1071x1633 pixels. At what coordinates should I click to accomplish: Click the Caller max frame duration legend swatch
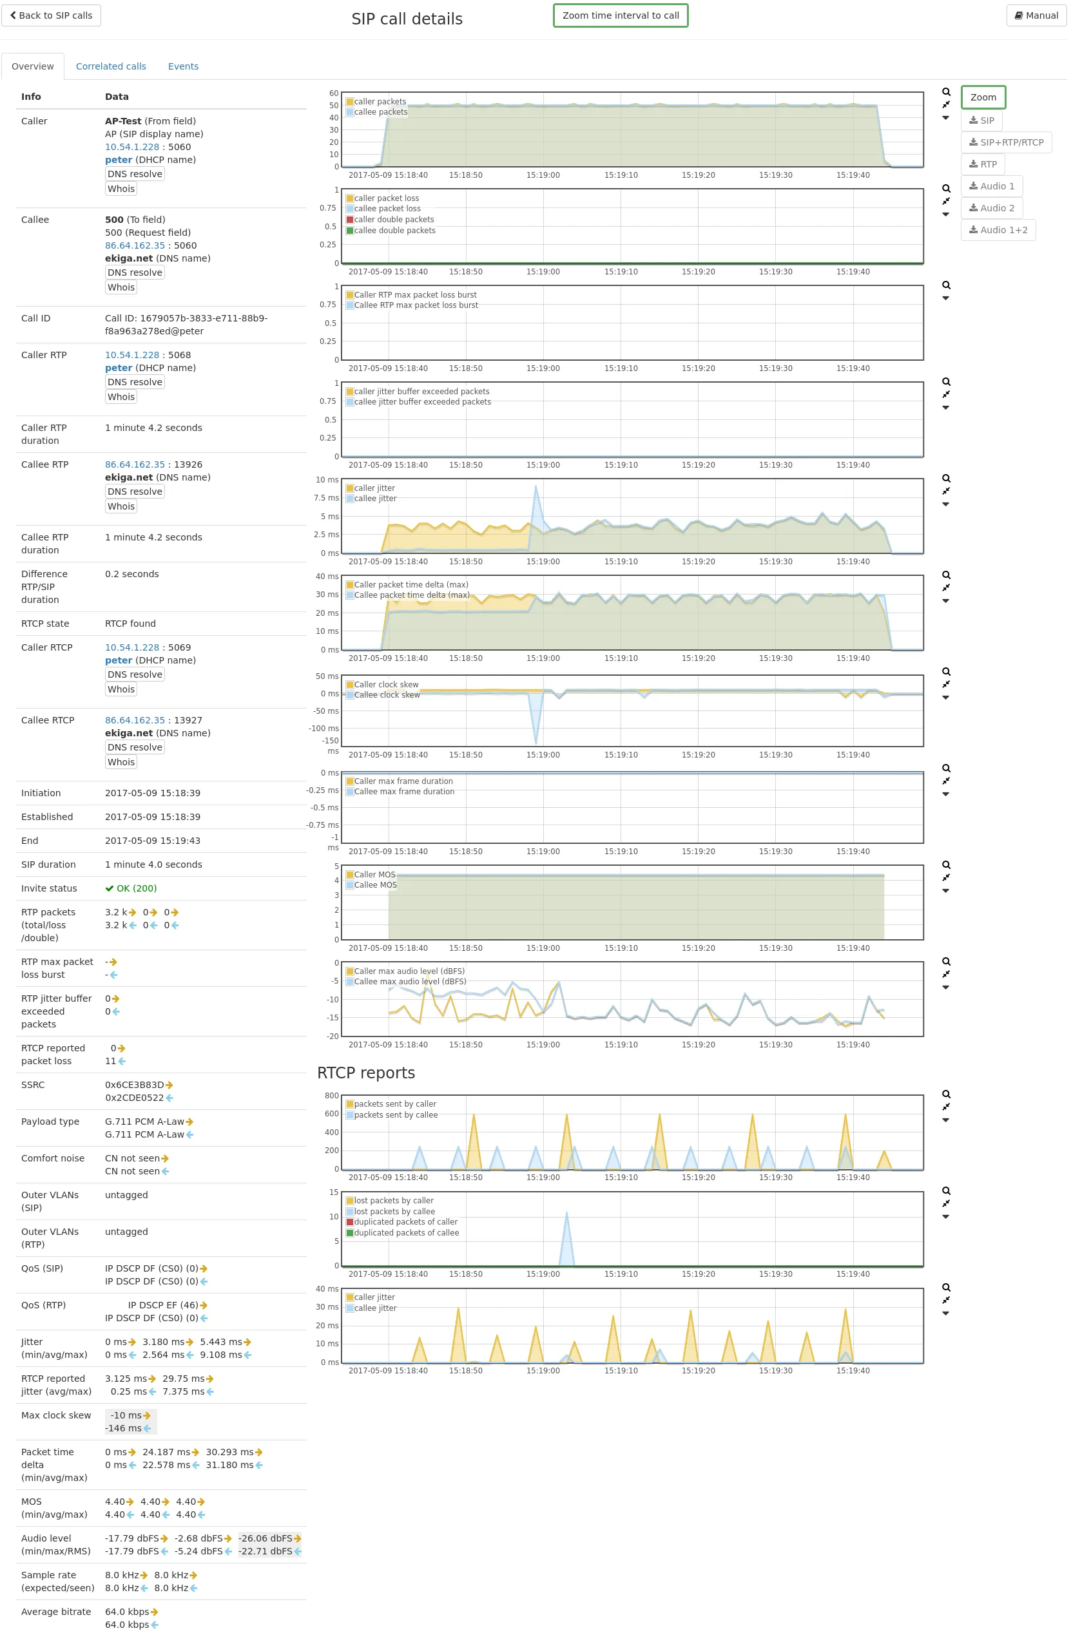pyautogui.click(x=349, y=781)
